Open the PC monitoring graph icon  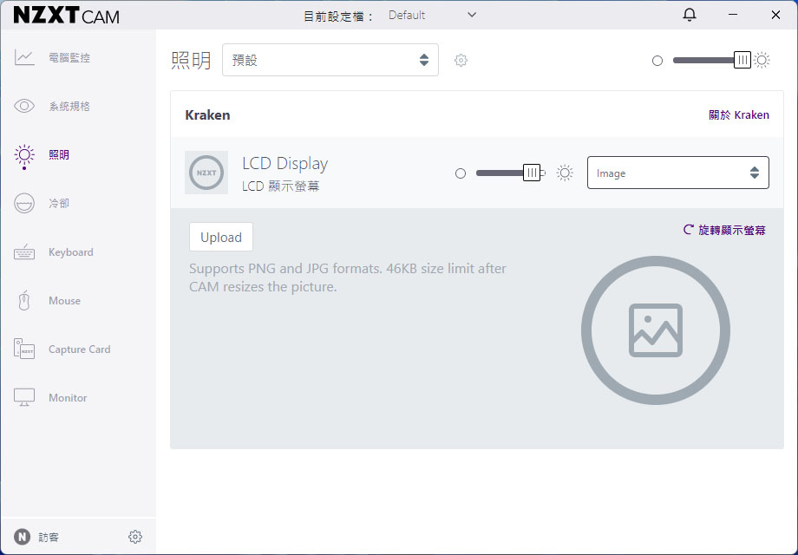pyautogui.click(x=24, y=57)
